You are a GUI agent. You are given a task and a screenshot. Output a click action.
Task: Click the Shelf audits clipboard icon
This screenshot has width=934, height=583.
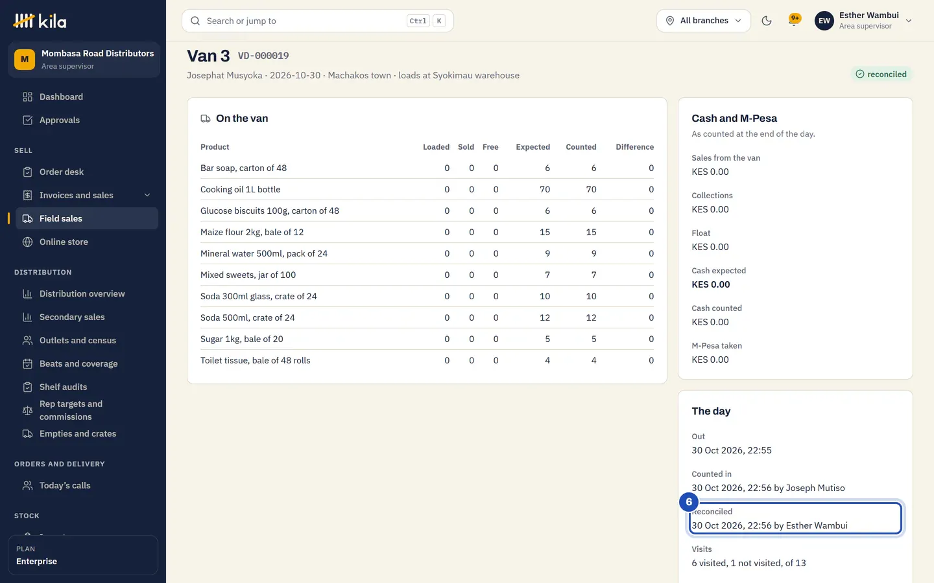pyautogui.click(x=27, y=387)
